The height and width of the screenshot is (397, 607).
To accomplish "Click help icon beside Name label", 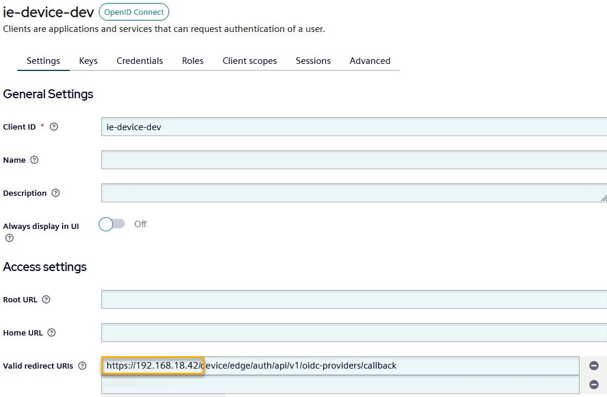I will click(x=34, y=160).
